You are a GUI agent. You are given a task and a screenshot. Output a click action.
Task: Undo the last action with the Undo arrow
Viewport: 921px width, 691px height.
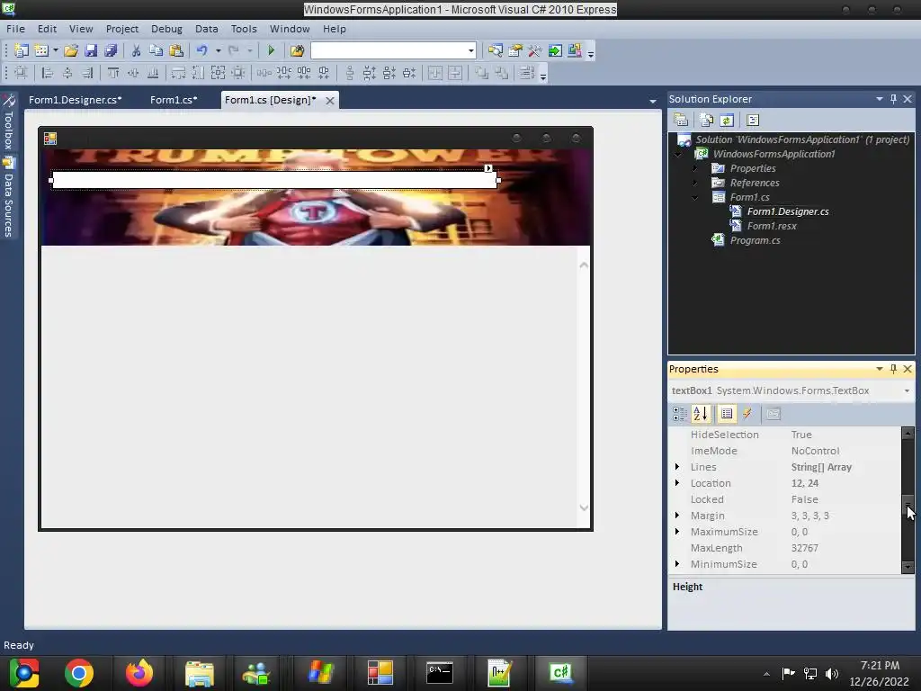click(x=202, y=50)
